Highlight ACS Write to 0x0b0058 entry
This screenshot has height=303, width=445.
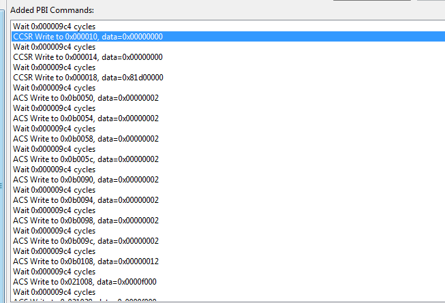(x=228, y=139)
